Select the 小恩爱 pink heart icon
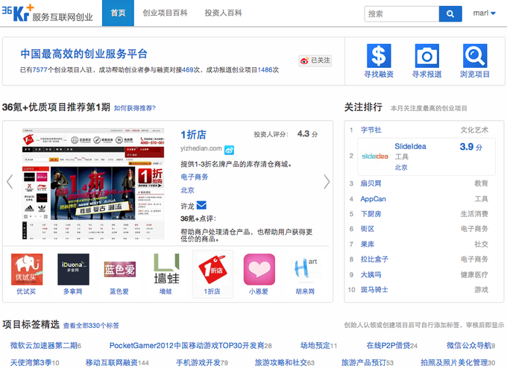The width and height of the screenshot is (507, 369). (x=259, y=269)
